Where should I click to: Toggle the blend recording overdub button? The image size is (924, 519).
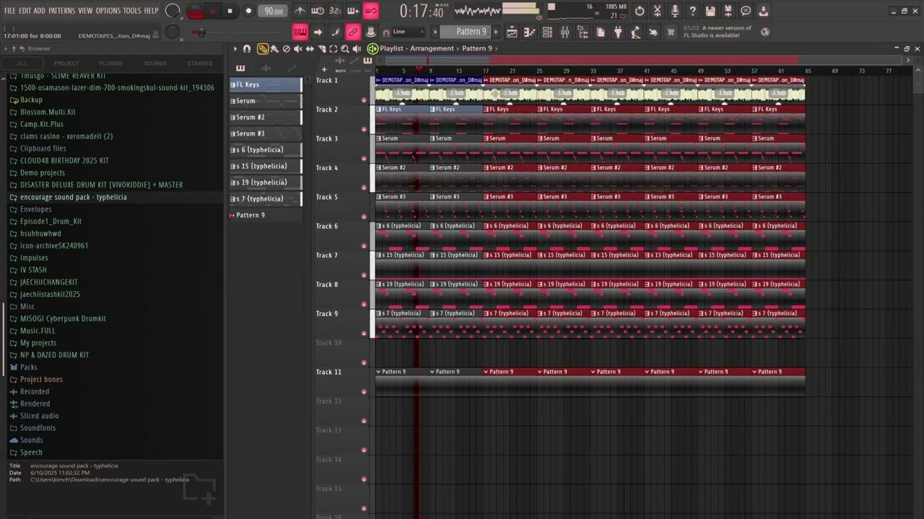[x=353, y=11]
